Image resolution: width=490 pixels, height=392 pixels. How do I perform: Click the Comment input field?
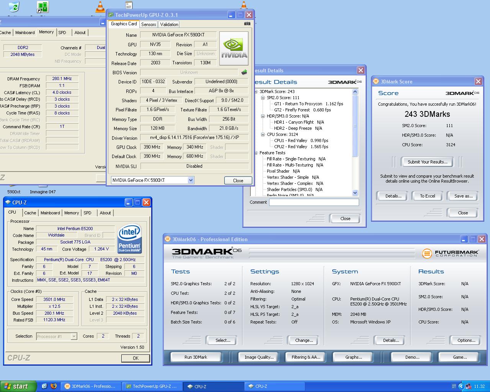click(x=314, y=203)
